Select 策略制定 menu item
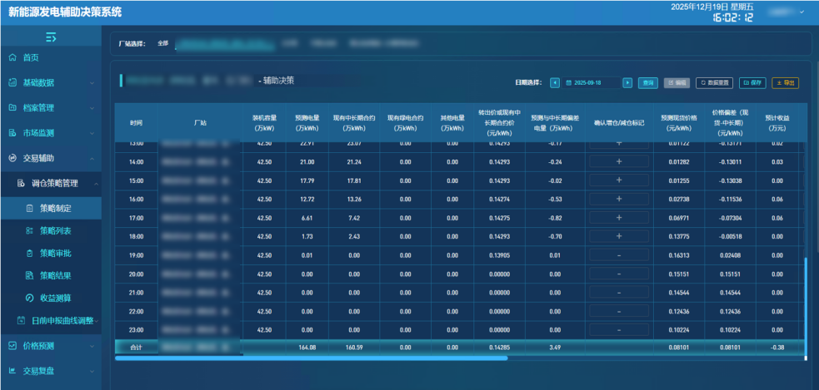The width and height of the screenshot is (819, 390). tap(56, 208)
